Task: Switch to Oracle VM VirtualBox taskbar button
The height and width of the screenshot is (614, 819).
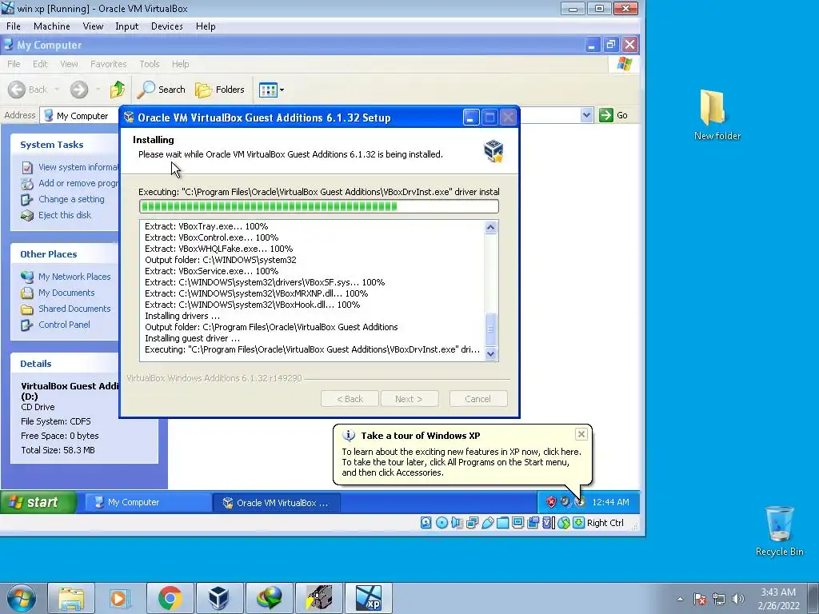Action: pyautogui.click(x=276, y=503)
